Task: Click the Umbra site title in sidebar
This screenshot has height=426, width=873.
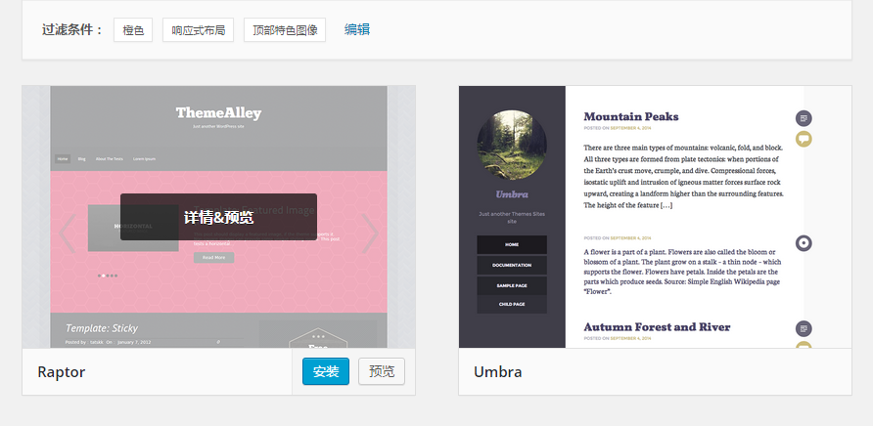Action: (512, 194)
